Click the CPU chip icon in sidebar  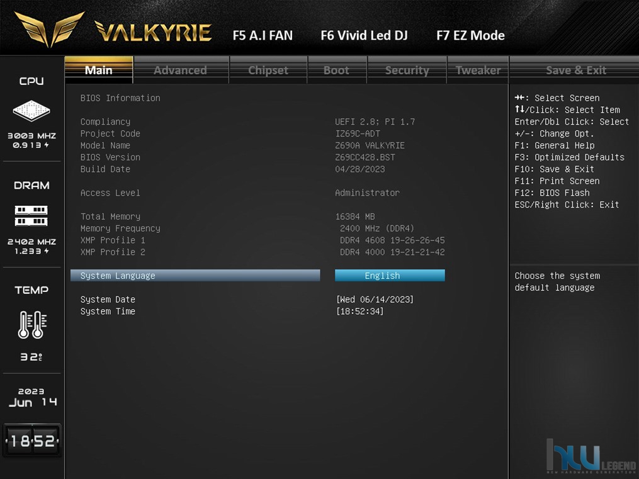[31, 110]
